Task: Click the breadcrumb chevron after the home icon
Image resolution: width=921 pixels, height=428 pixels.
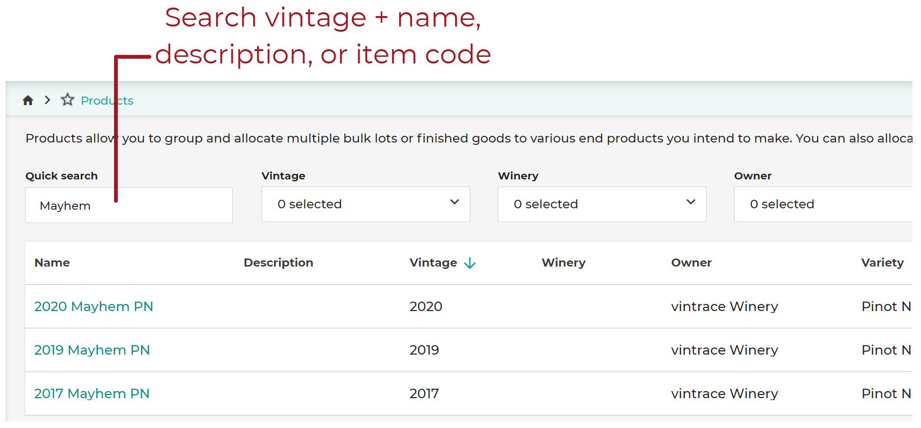Action: click(47, 100)
